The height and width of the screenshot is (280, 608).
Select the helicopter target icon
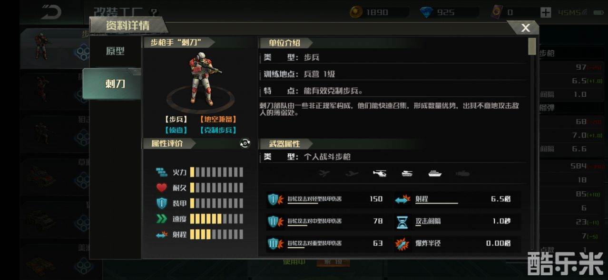[x=380, y=174]
